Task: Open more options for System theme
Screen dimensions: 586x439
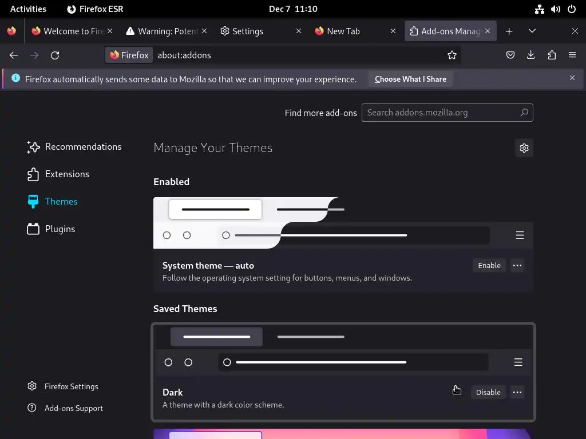Action: coord(517,265)
